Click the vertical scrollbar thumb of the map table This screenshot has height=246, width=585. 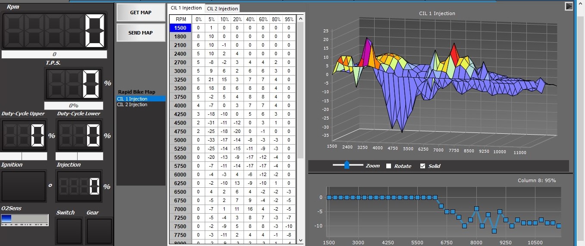(x=300, y=91)
